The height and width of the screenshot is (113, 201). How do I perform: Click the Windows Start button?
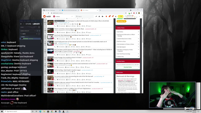(2, 111)
